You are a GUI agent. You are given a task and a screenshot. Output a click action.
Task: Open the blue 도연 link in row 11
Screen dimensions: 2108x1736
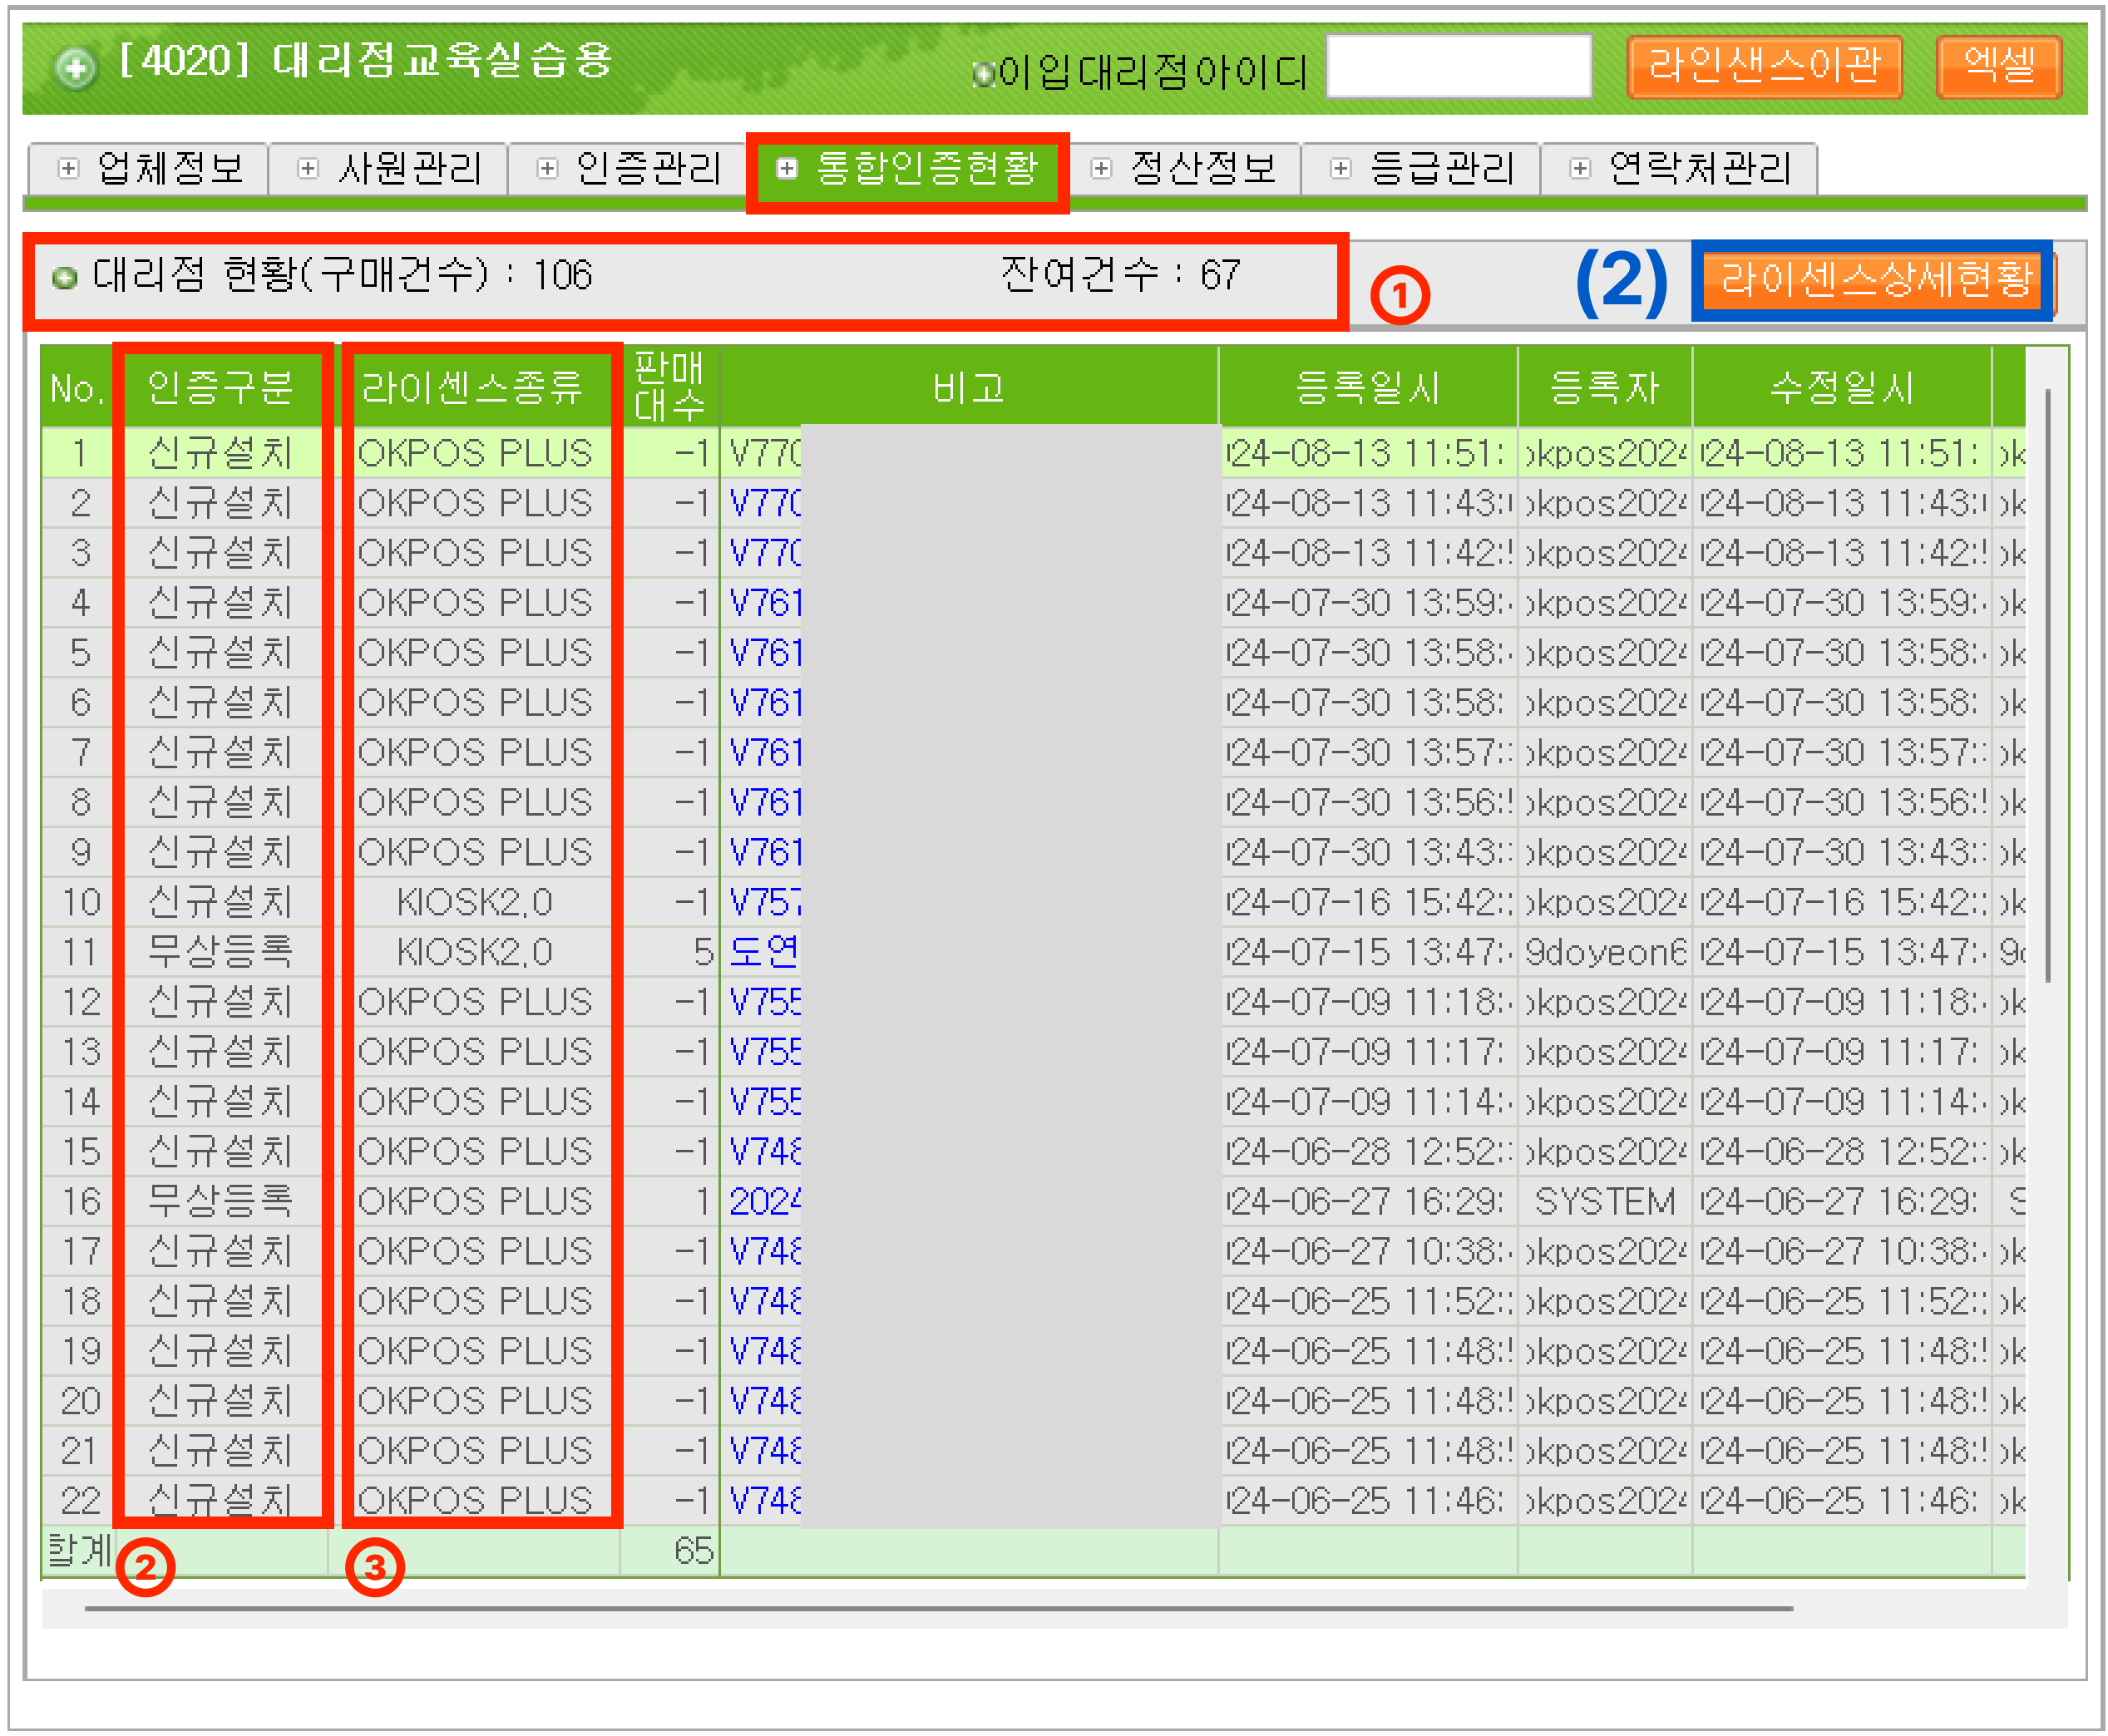(x=764, y=951)
